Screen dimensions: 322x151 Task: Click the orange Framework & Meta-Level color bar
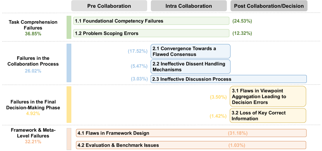click(69, 139)
